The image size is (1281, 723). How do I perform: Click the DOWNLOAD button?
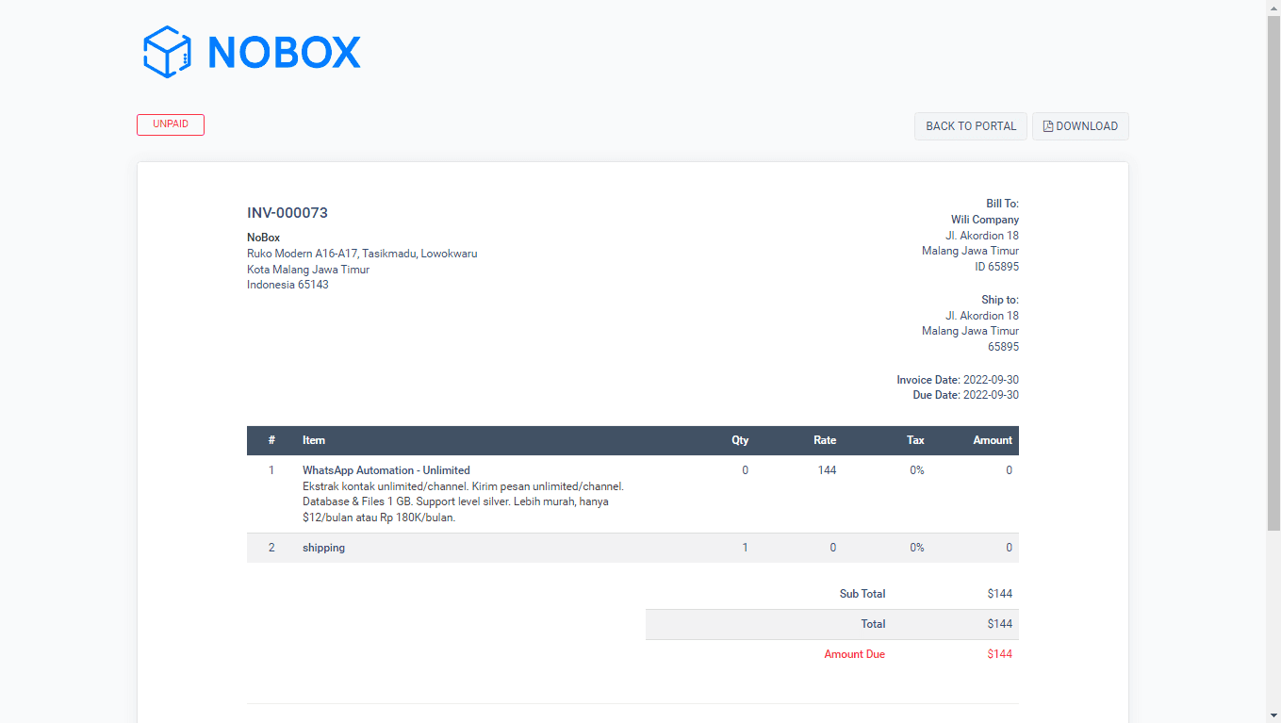coord(1080,125)
